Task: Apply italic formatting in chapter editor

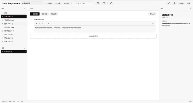Action: tap(39, 24)
